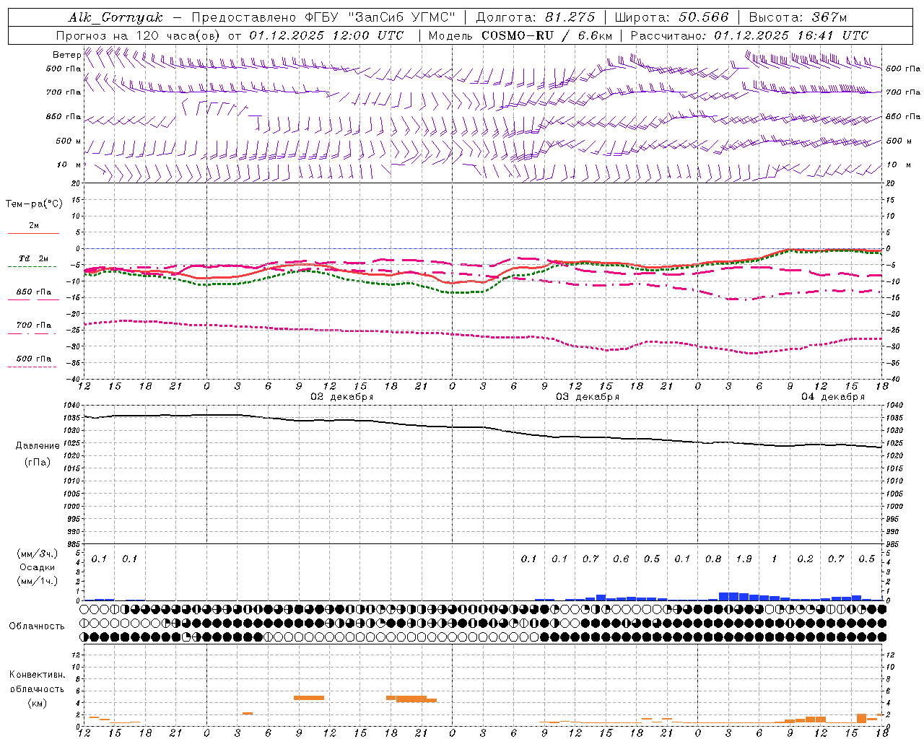Click the Тем-ра(°C) axis title

click(34, 204)
